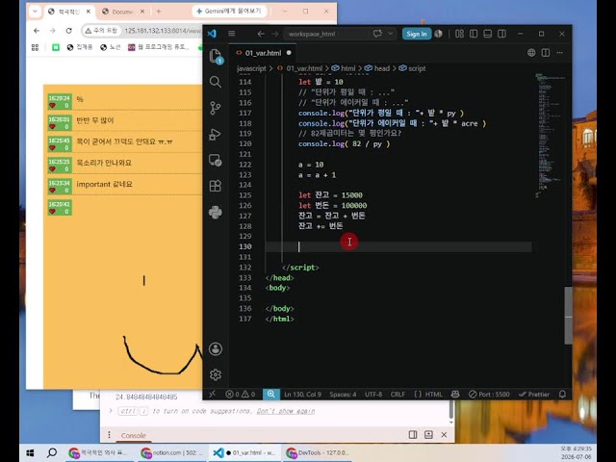Open the Extensions view
The image size is (616, 462).
pos(216,186)
